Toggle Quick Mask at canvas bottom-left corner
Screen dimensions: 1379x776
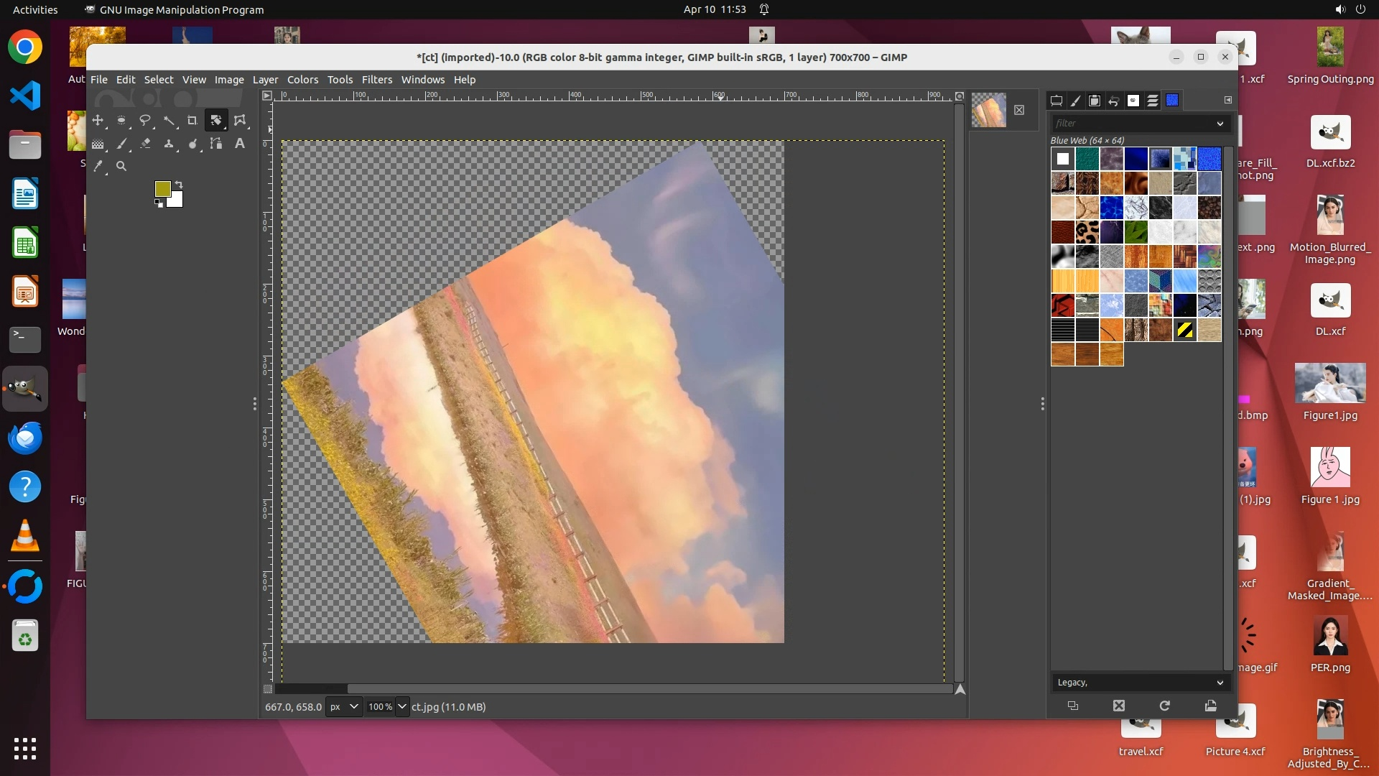click(267, 689)
